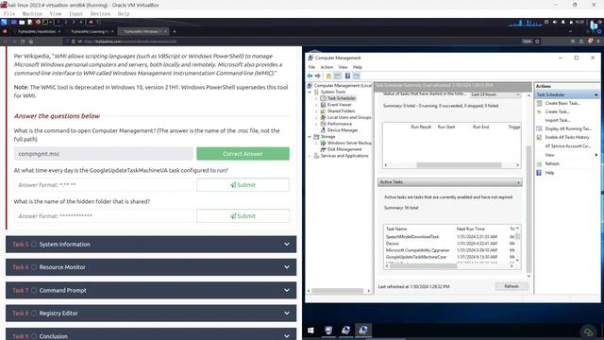
Task: Select Computer Management (Local) root node
Action: pos(343,86)
